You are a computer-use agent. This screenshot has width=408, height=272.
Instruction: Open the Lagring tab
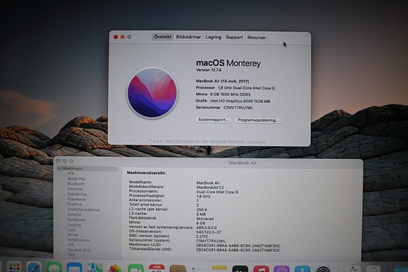pos(214,37)
